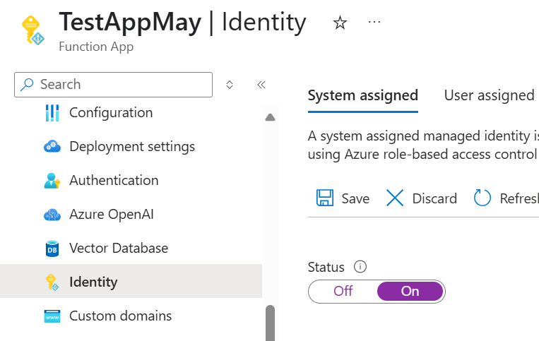This screenshot has width=539, height=341.
Task: Select the System assigned tab
Action: [362, 95]
